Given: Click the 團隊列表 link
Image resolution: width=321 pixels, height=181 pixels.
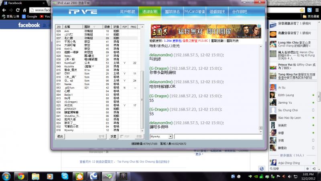Looking at the screenshot, I should pos(233,41).
